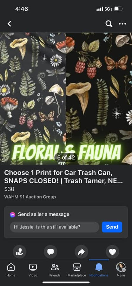Open the truncated listing title text
The image size is (132, 286).
[x=63, y=177]
